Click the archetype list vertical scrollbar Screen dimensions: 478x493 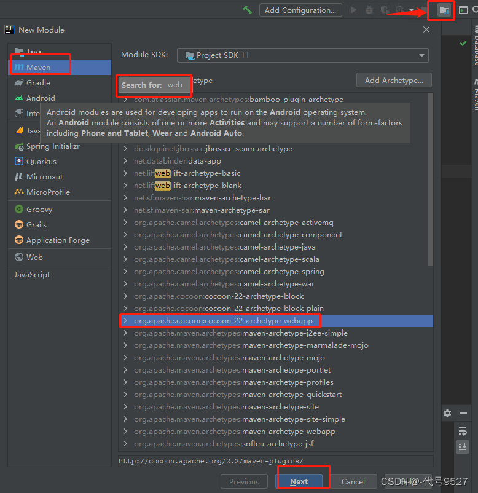[x=430, y=180]
